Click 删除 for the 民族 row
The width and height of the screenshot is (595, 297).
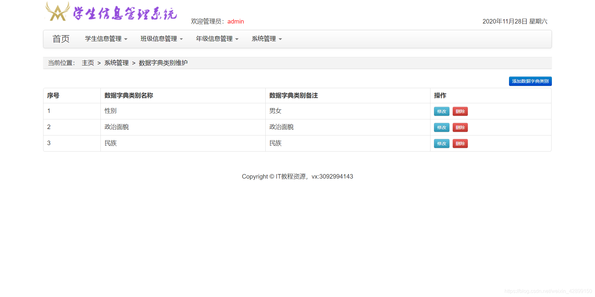click(x=460, y=144)
